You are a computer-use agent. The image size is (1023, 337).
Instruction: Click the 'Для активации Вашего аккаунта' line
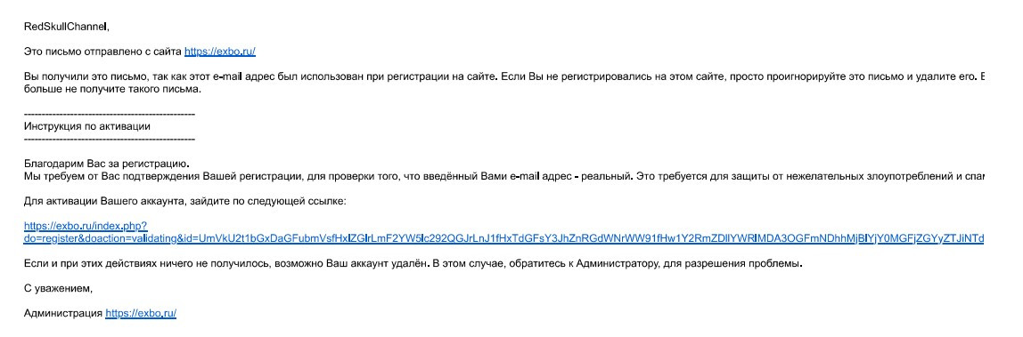[x=184, y=201]
